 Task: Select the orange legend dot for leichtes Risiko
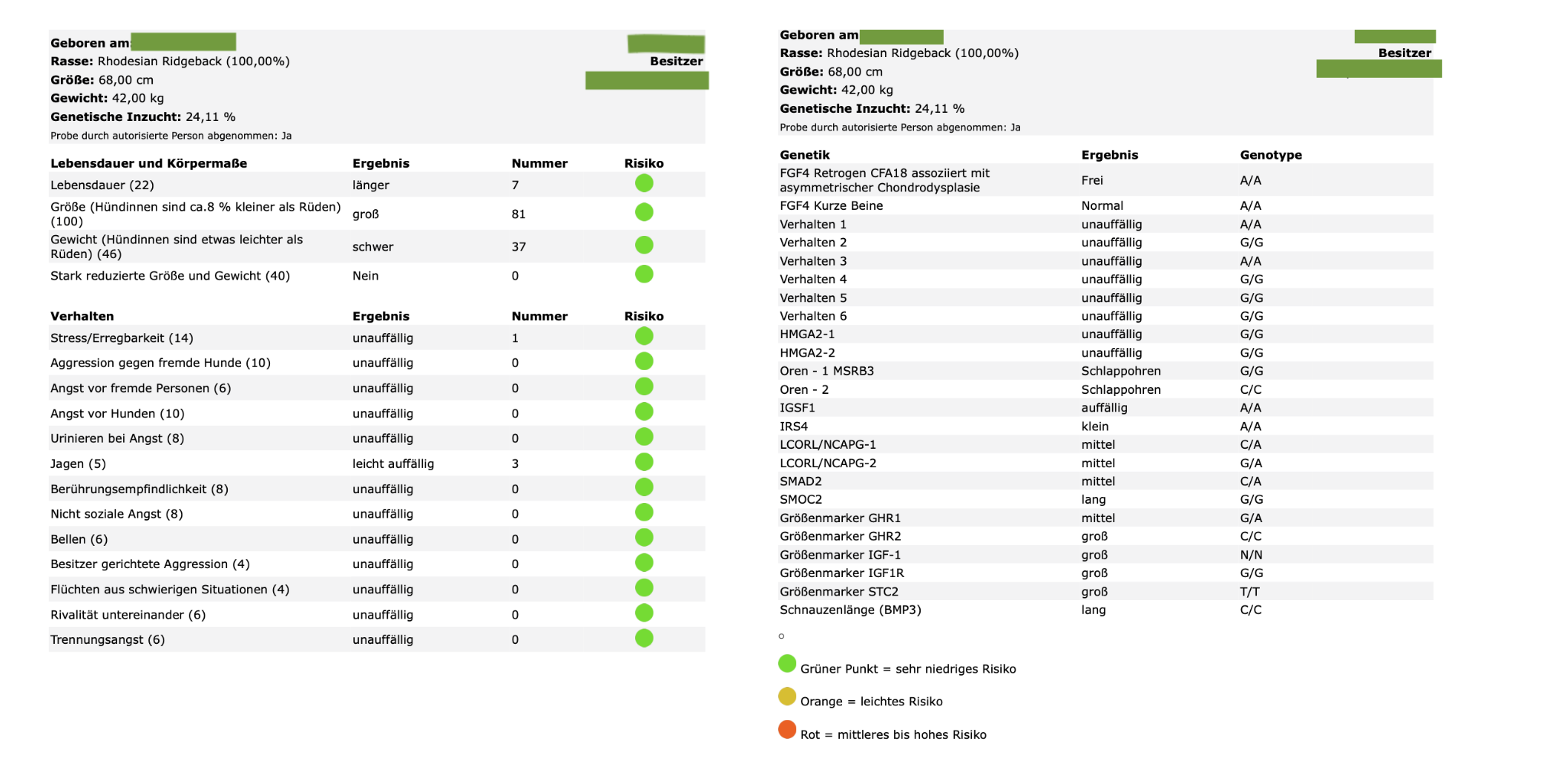point(787,696)
